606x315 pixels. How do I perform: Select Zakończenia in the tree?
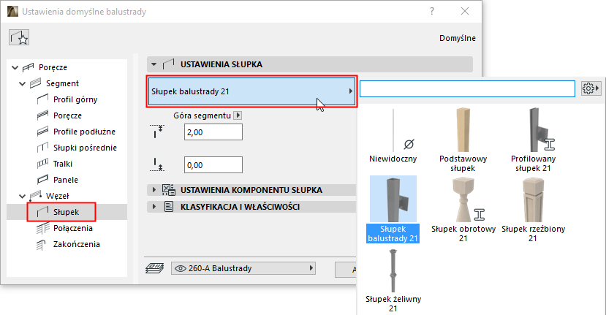point(77,244)
